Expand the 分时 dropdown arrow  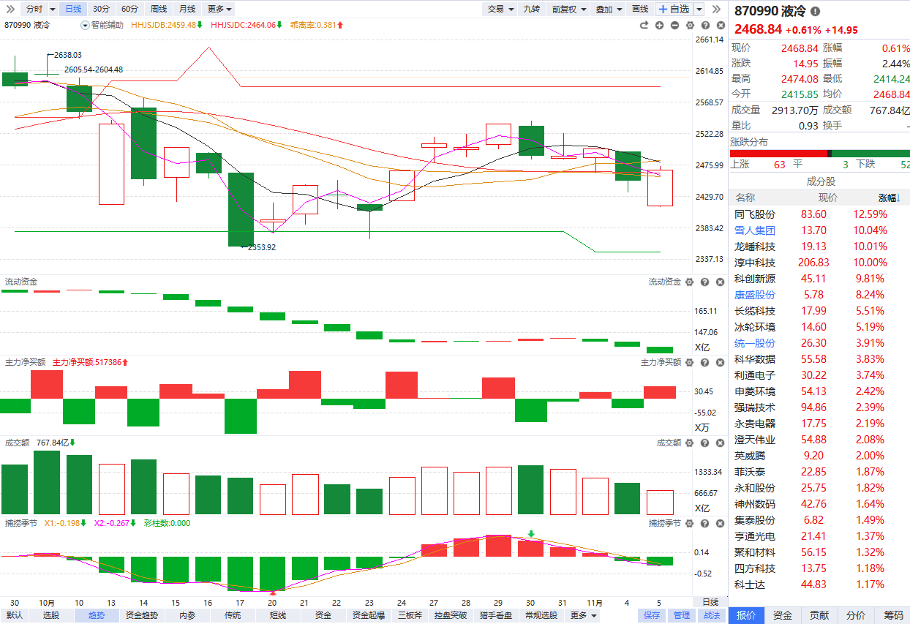[x=52, y=10]
